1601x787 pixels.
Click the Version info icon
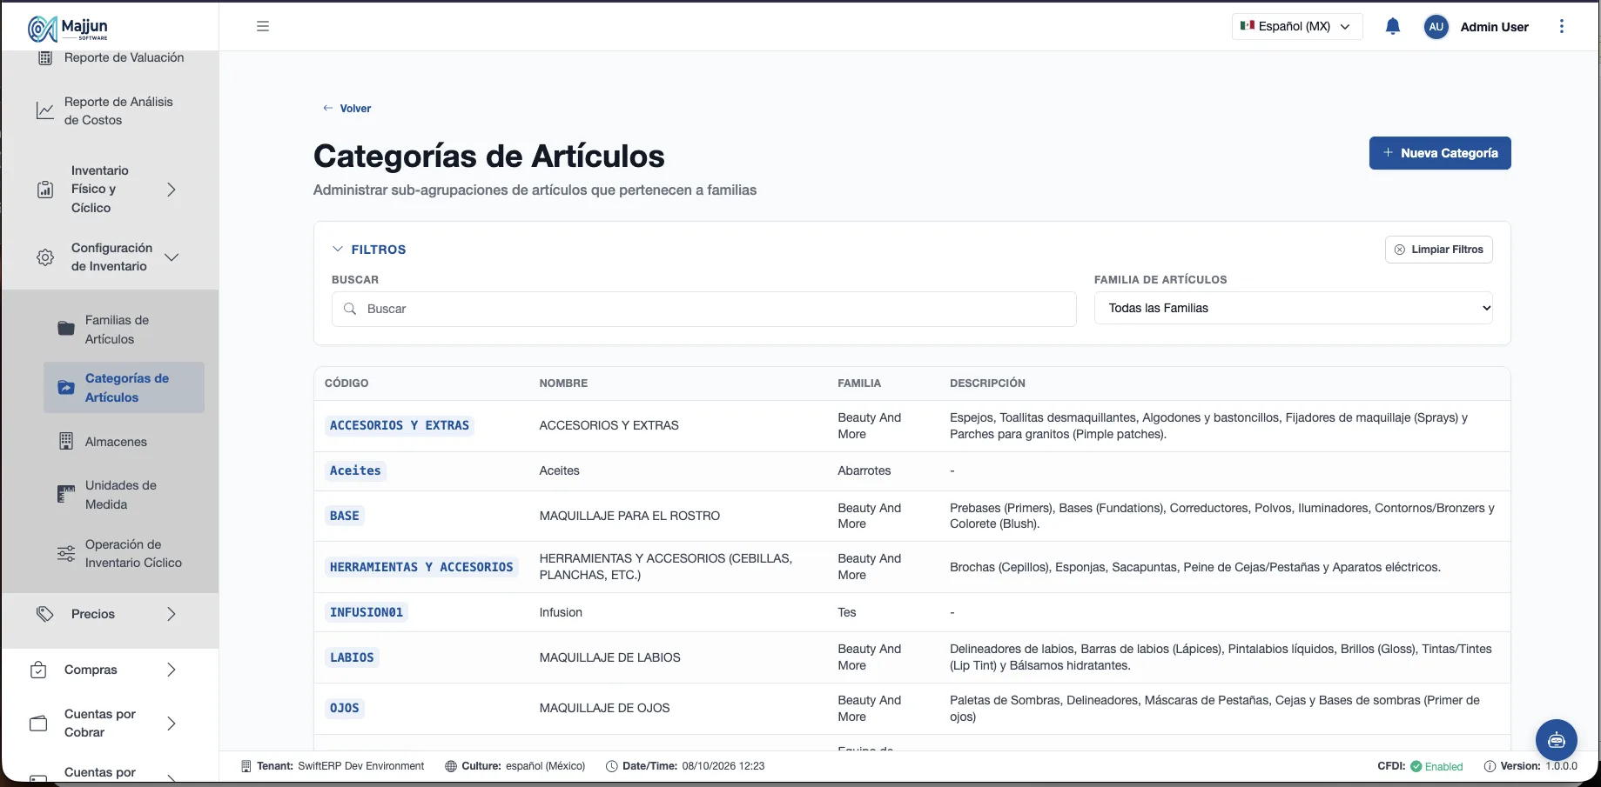click(x=1490, y=766)
